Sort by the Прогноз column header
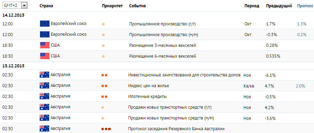The width and height of the screenshot is (314, 133). 305,6
